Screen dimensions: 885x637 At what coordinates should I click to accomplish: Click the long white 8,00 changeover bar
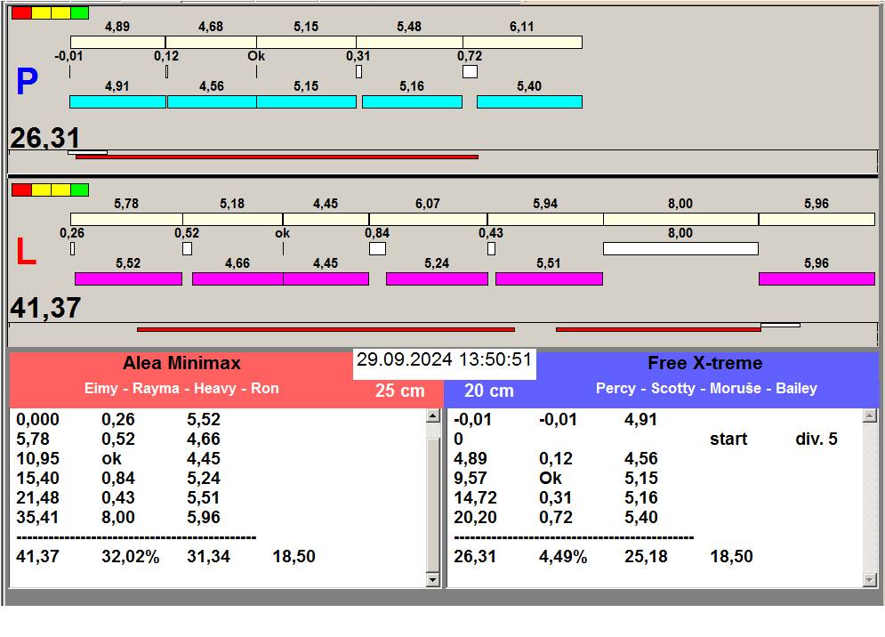(x=680, y=248)
